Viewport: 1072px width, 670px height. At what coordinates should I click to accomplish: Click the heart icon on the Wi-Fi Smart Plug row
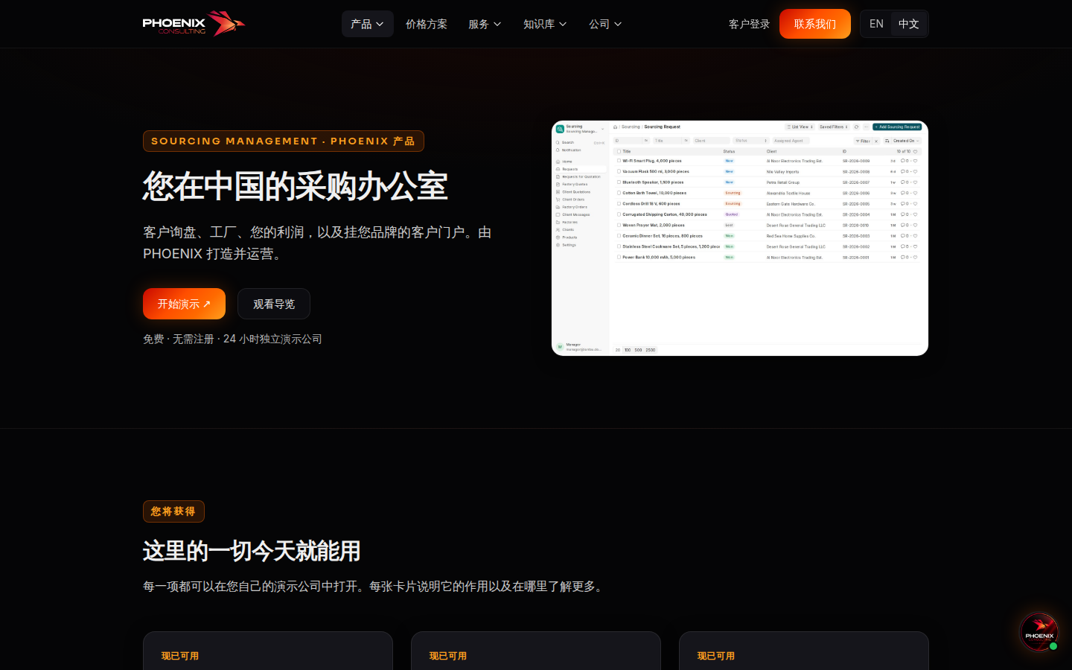[916, 161]
